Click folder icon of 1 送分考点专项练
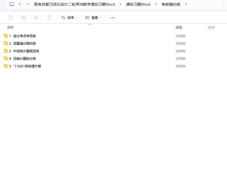The height and width of the screenshot is (171, 227). 6,36
